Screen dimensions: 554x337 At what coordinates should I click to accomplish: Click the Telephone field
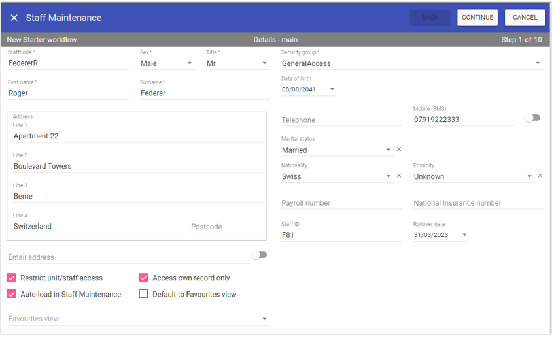(x=341, y=120)
